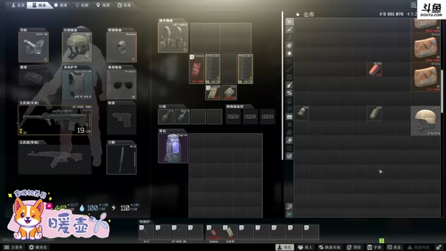Viewport: 446px width, 251px height.
Task: Select the RGD-5 grenade in second pocket
Action: [x=182, y=117]
